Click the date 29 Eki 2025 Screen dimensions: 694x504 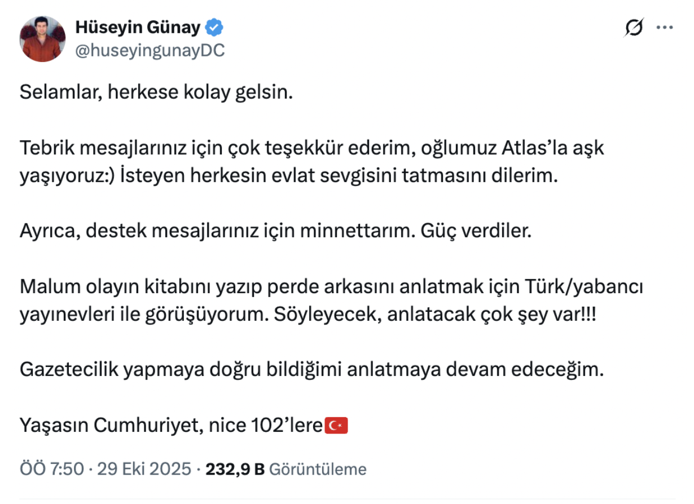[x=144, y=469]
